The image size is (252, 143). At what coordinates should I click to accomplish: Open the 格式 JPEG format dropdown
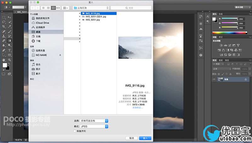point(94,126)
